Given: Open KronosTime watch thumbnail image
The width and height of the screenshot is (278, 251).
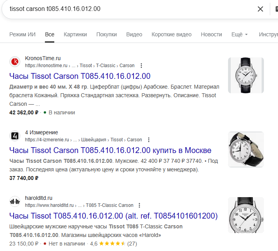Looking at the screenshot, I should 246,75.
